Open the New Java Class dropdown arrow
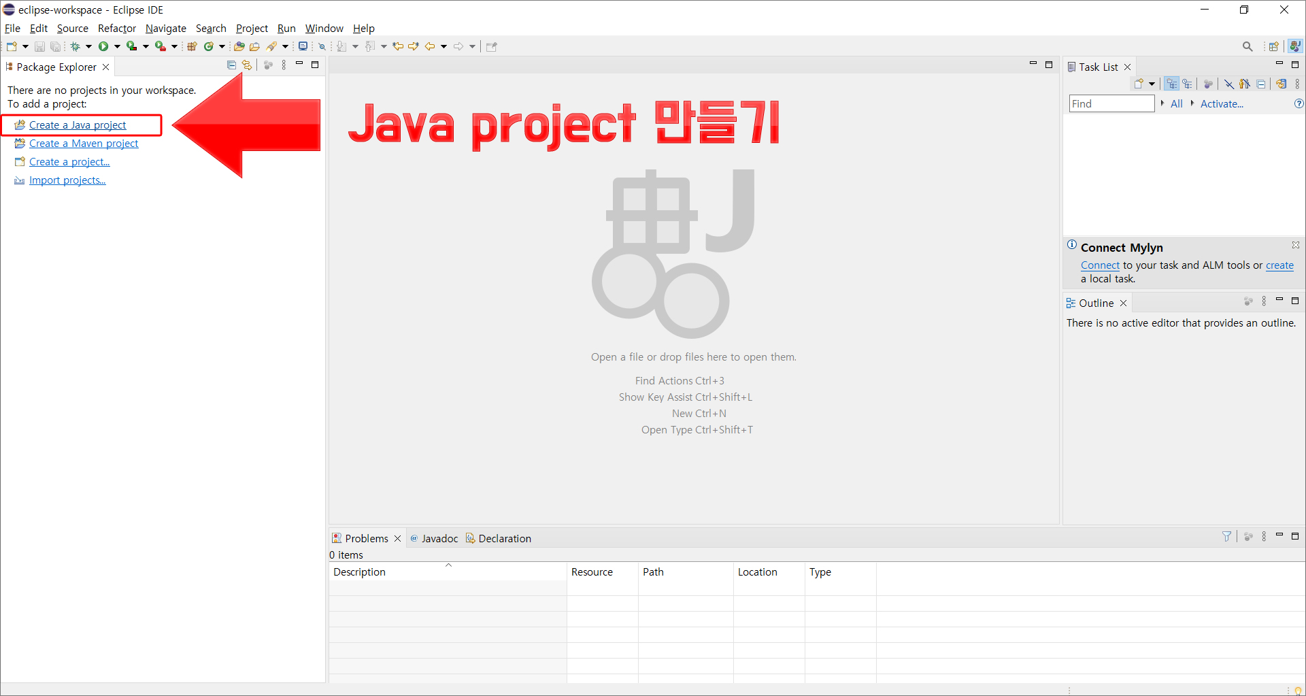 point(222,46)
